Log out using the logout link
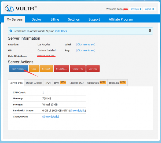Screen dimensions: 161x143 point(149,9)
